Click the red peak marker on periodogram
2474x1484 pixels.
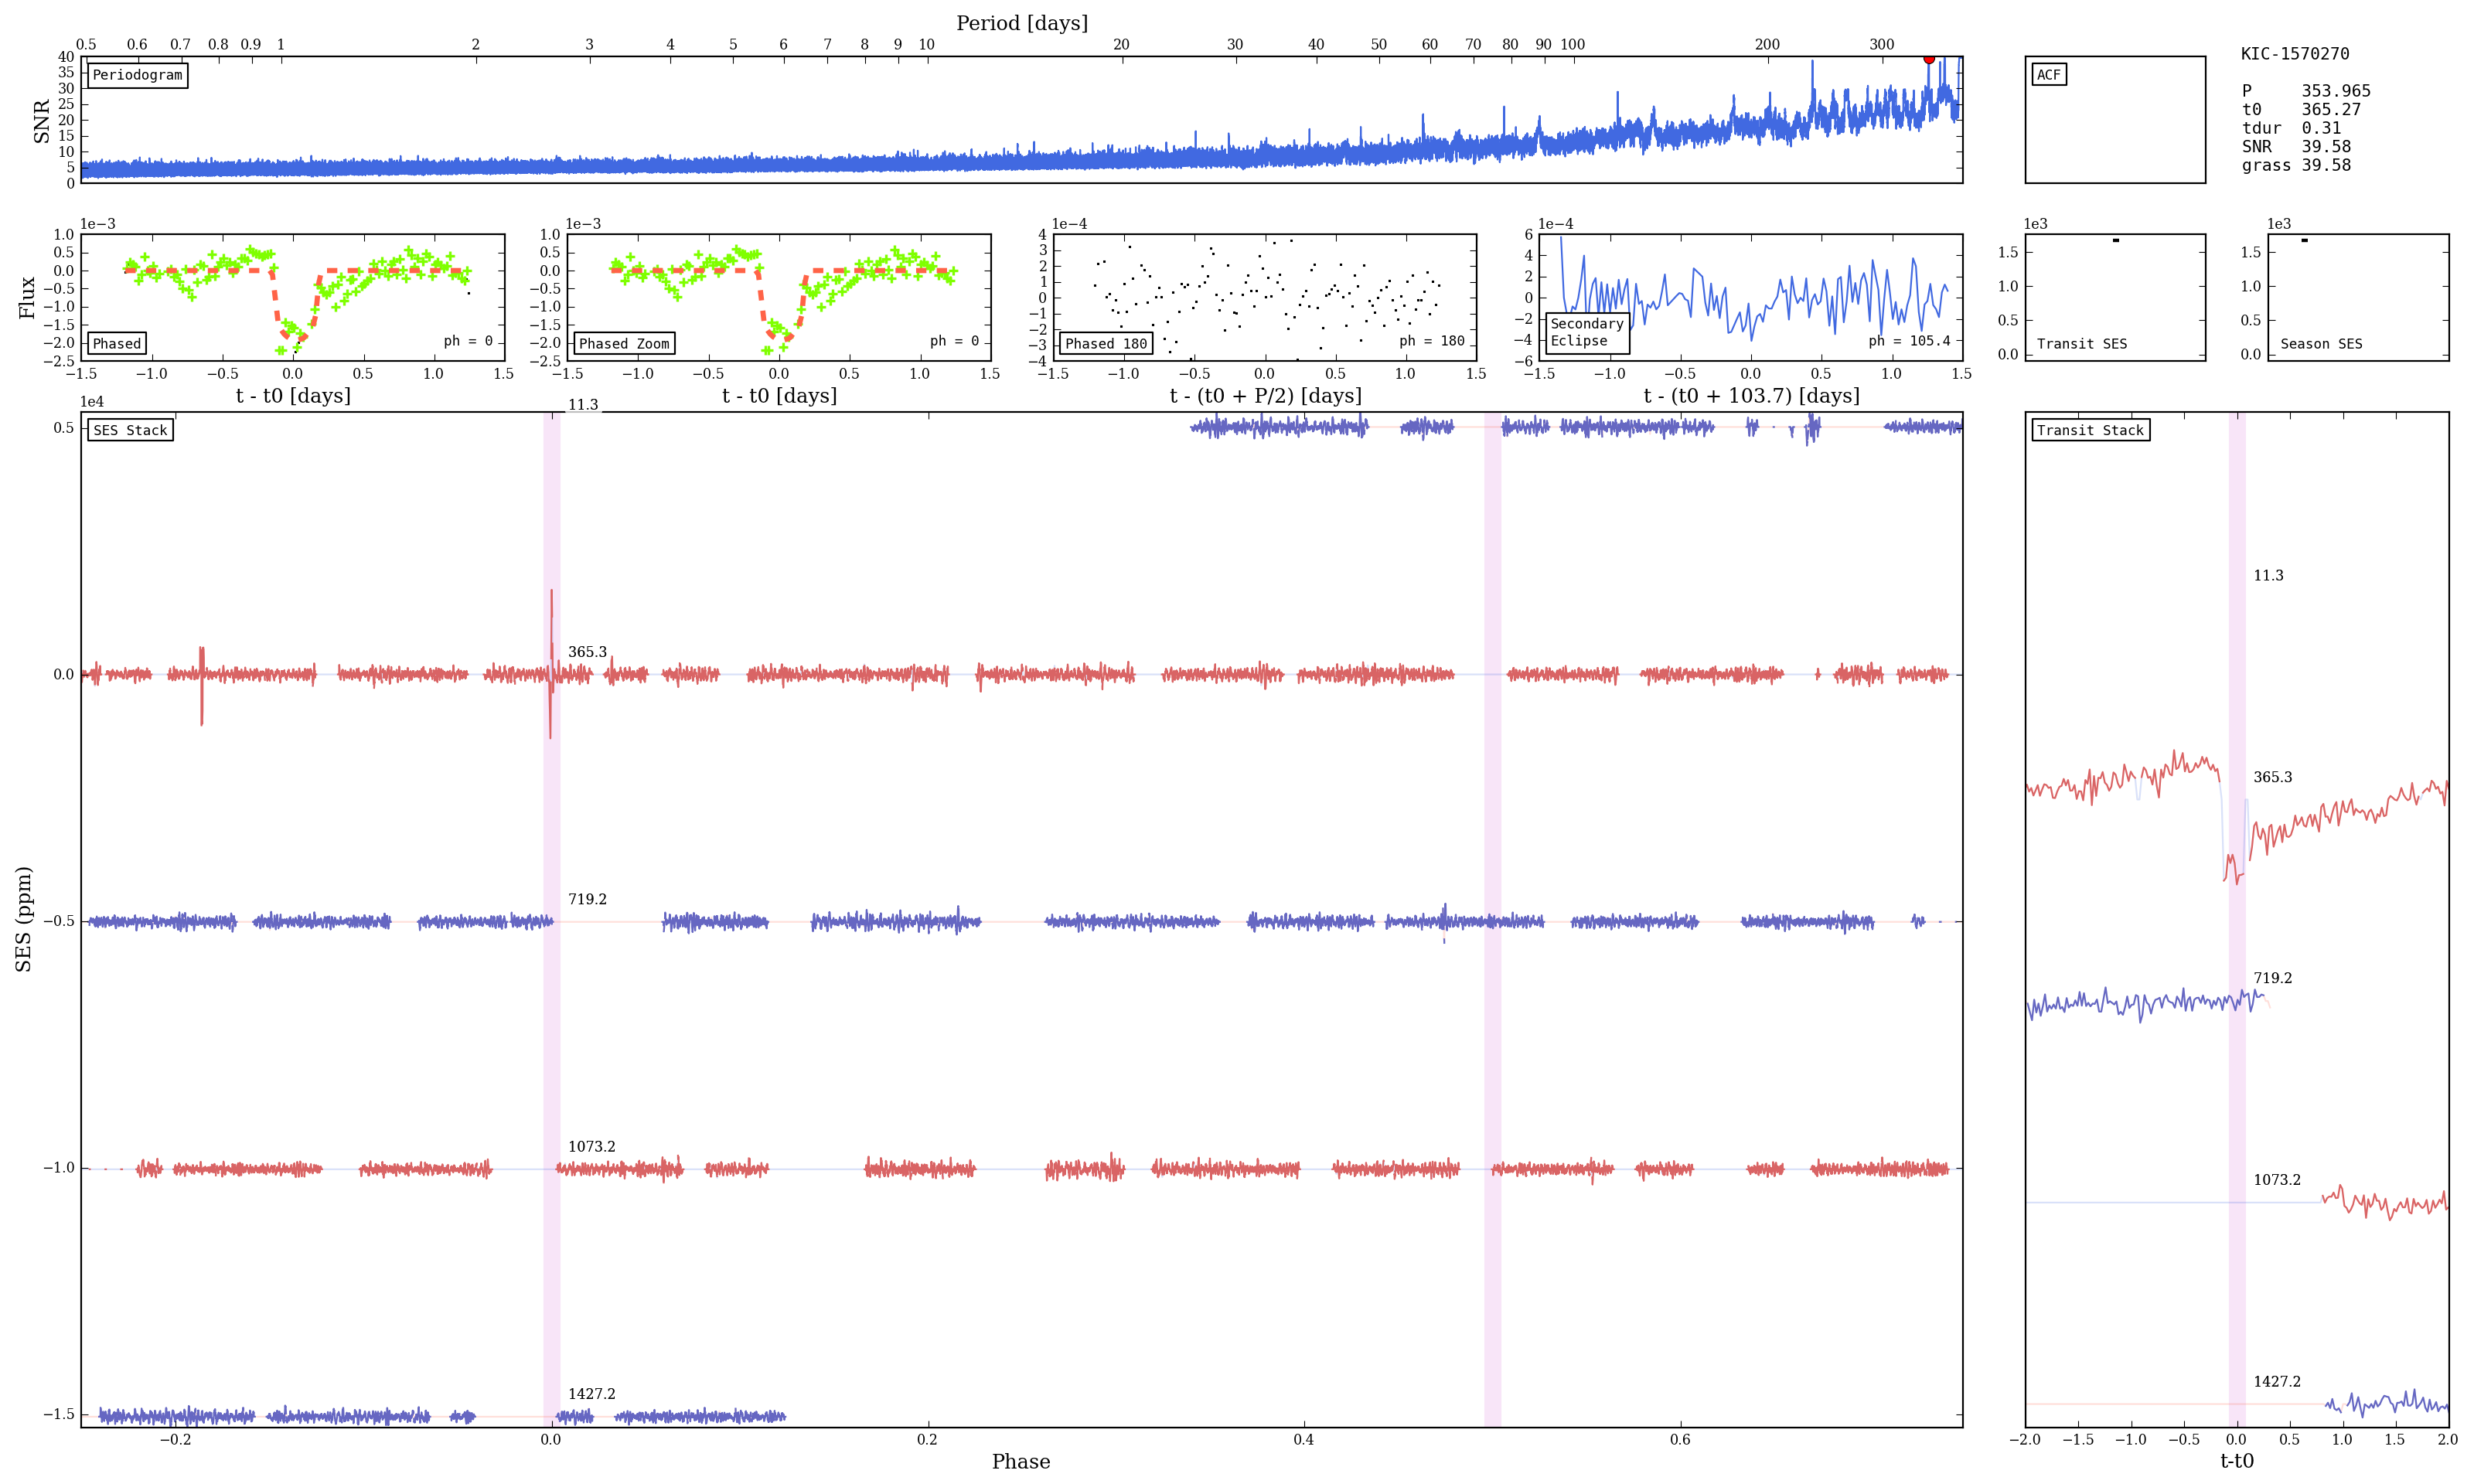click(x=1928, y=59)
